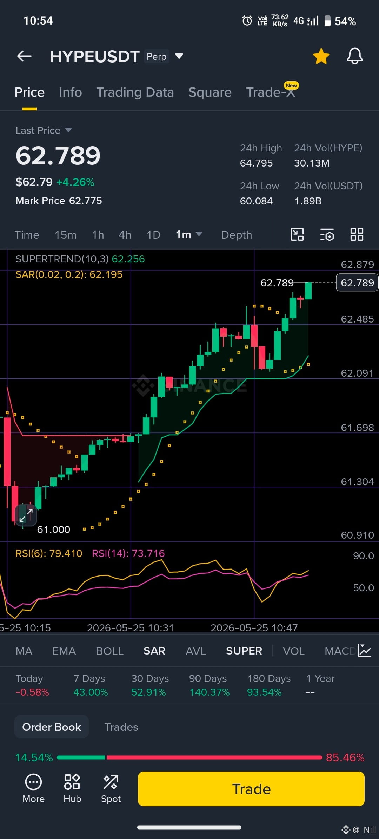Toggle the EMA indicator
The height and width of the screenshot is (839, 379).
click(x=64, y=651)
